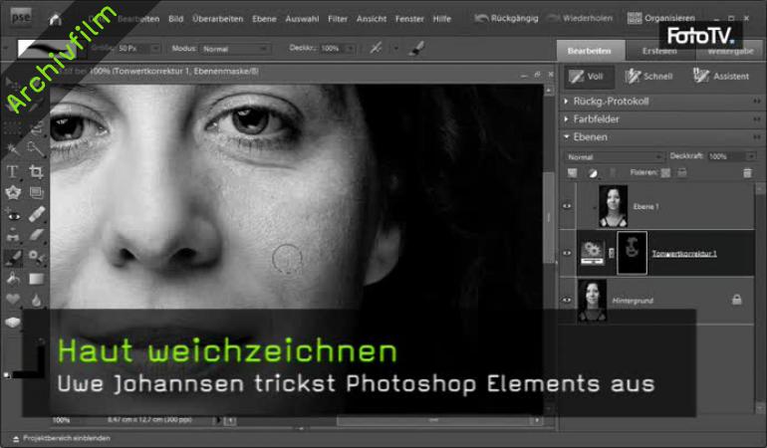
Task: Open the layer blend mode Normal dropdown
Action: pyautogui.click(x=615, y=157)
